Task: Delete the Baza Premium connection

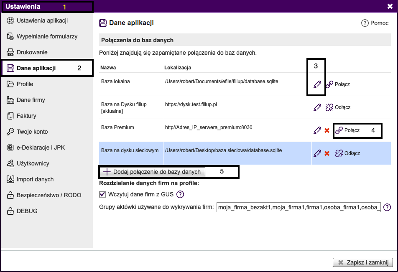Action: coord(327,130)
